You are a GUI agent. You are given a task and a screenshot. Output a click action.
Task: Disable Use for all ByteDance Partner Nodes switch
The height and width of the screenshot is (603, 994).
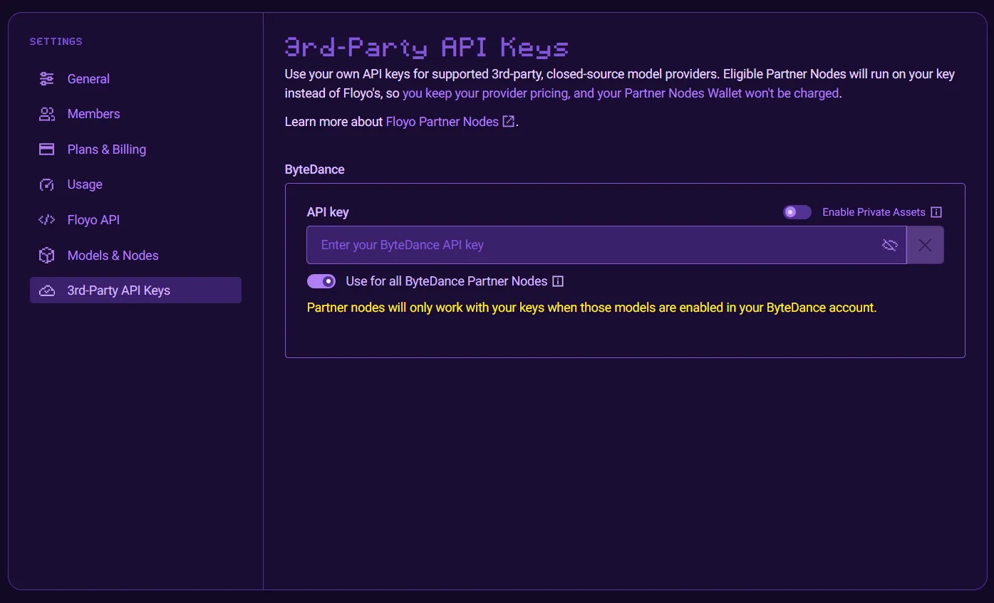coord(321,281)
